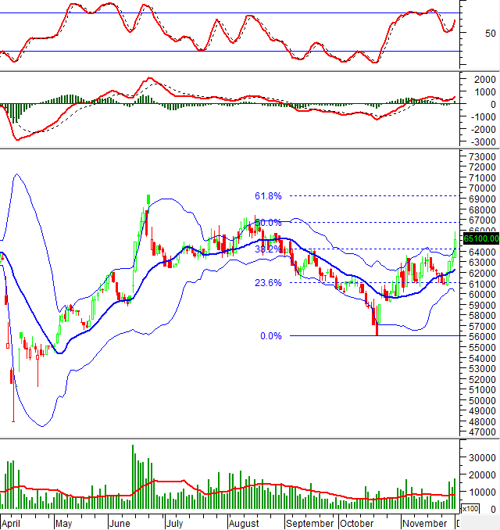
Task: Select the 0.0% Fibonacci base label
Action: point(270,336)
